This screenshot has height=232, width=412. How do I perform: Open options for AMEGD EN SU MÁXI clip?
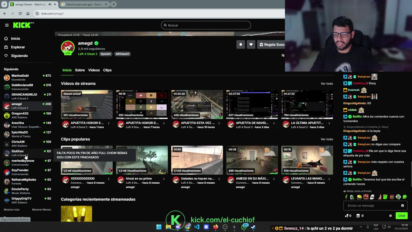274,179
